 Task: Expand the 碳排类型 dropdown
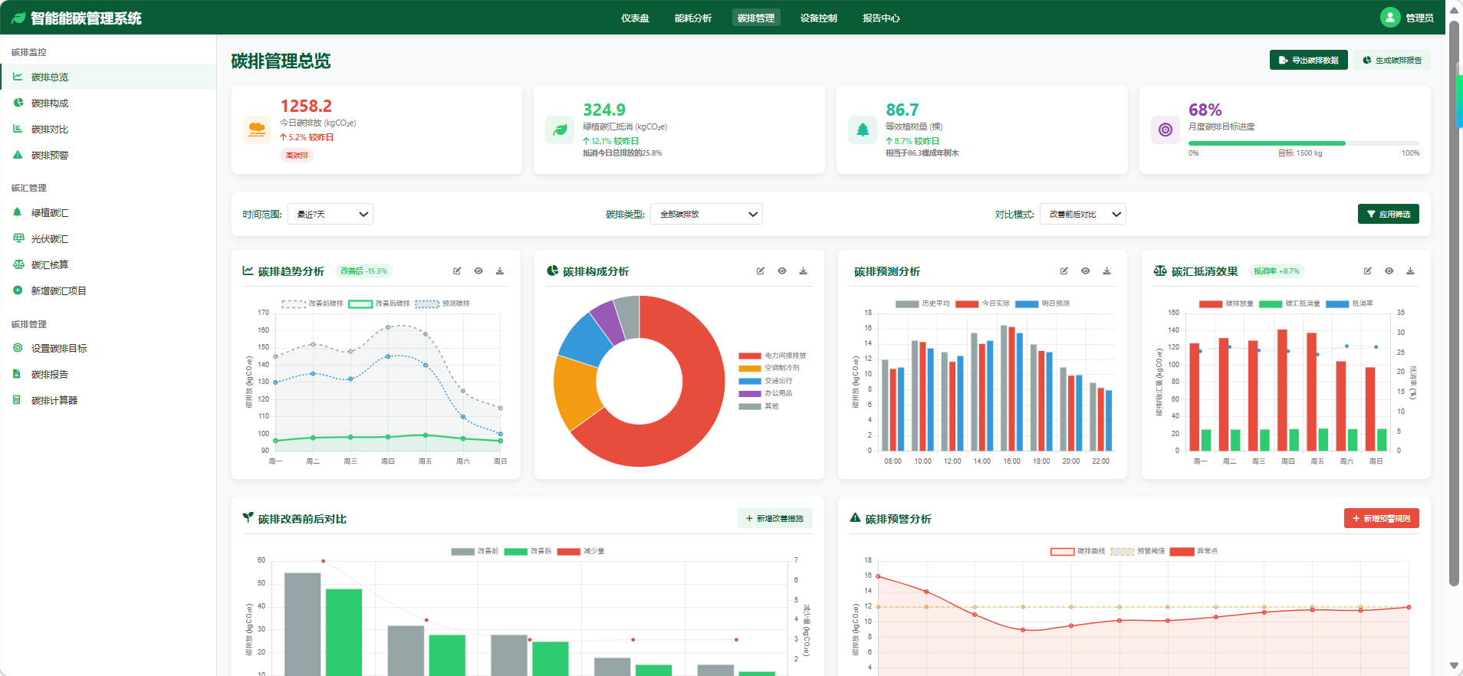coord(706,215)
